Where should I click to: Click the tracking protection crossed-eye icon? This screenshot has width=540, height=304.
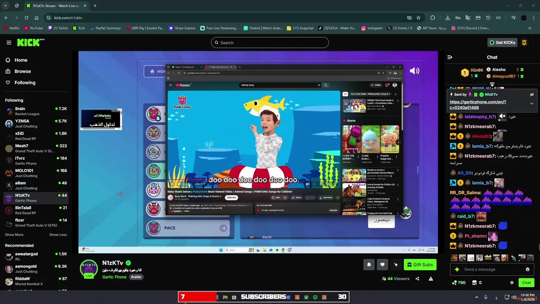tap(409, 18)
